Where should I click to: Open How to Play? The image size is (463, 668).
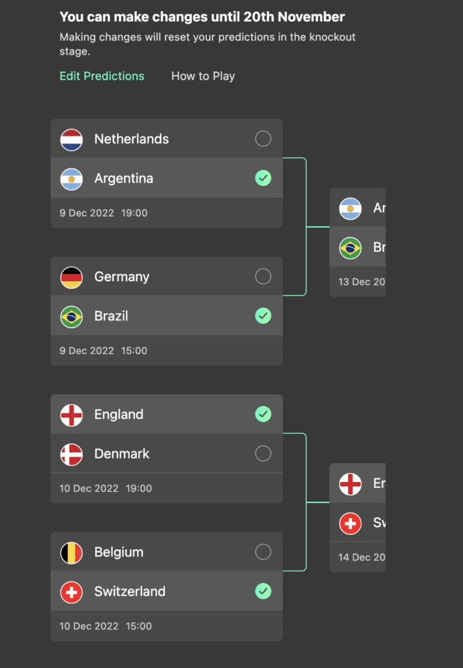(203, 76)
